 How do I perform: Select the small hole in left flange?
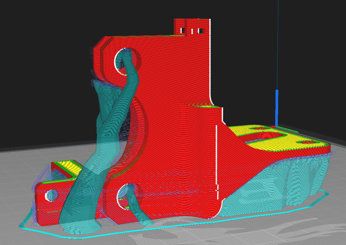[x=51, y=195]
